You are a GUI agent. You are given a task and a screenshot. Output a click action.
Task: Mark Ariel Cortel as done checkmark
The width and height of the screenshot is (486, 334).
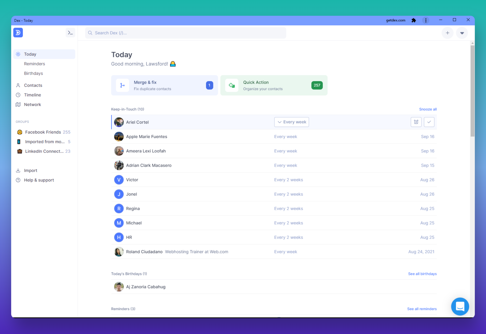[x=429, y=122]
